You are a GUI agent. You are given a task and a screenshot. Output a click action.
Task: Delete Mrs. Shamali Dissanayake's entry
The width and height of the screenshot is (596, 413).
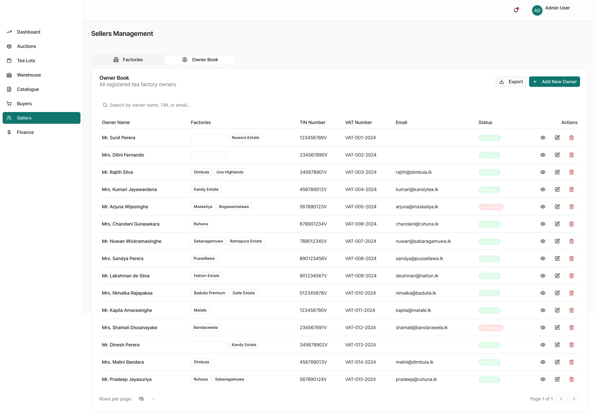[572, 328]
